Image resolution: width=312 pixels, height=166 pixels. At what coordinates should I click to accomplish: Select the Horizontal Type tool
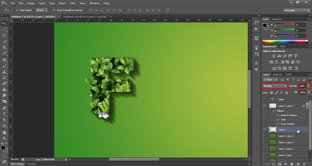[5, 114]
